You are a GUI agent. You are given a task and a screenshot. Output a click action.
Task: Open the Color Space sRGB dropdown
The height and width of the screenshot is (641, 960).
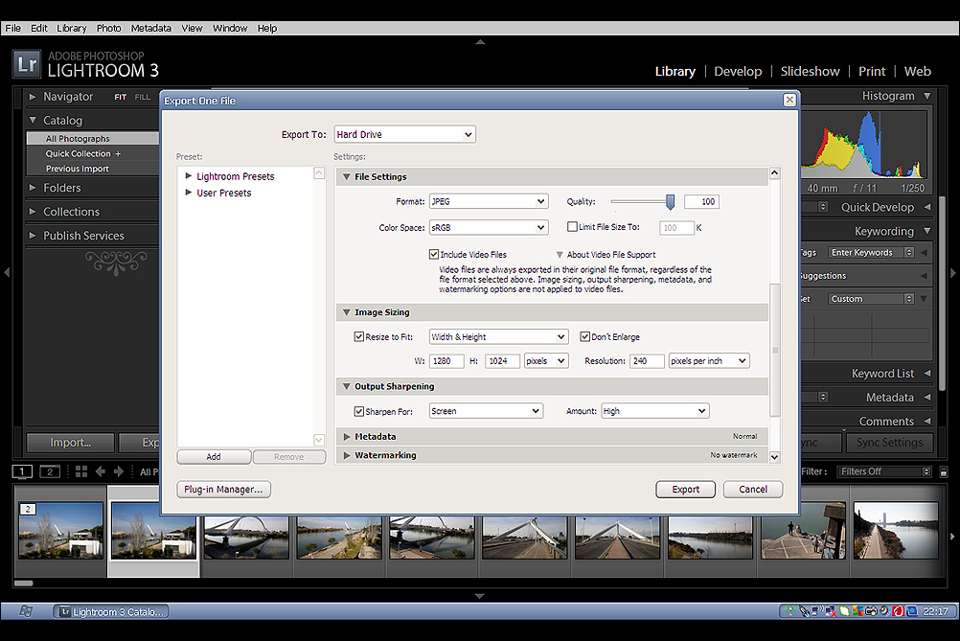(489, 228)
